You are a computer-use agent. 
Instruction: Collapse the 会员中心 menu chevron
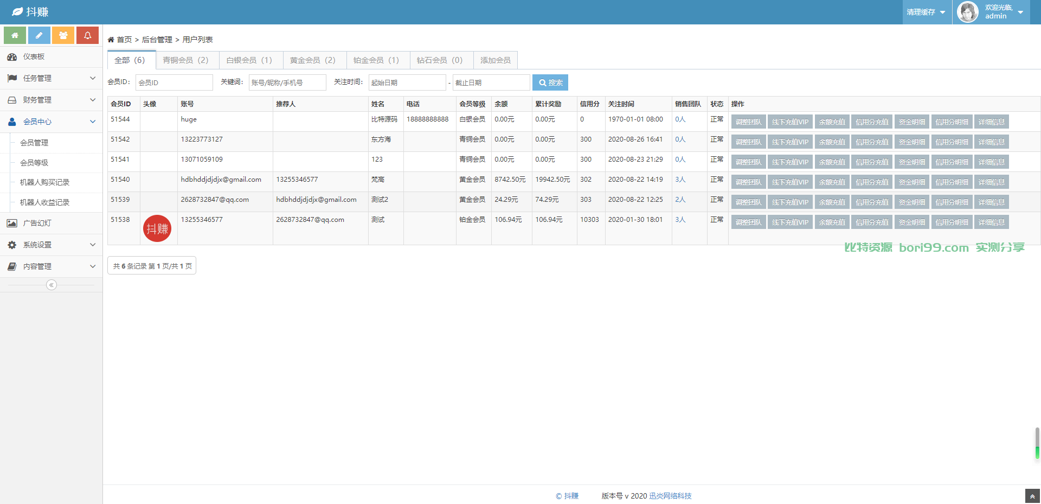93,122
